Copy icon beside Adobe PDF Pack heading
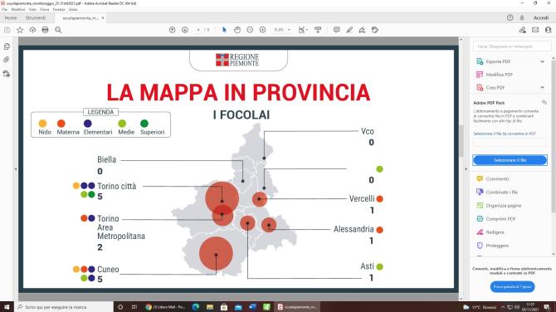 (x=544, y=102)
